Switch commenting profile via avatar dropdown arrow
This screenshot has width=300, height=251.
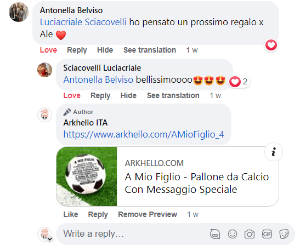coord(50,239)
